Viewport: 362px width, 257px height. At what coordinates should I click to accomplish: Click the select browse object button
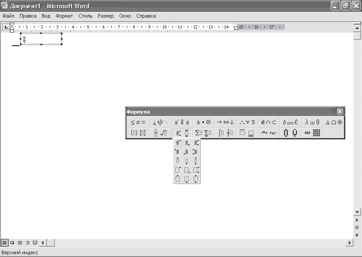tap(357, 227)
